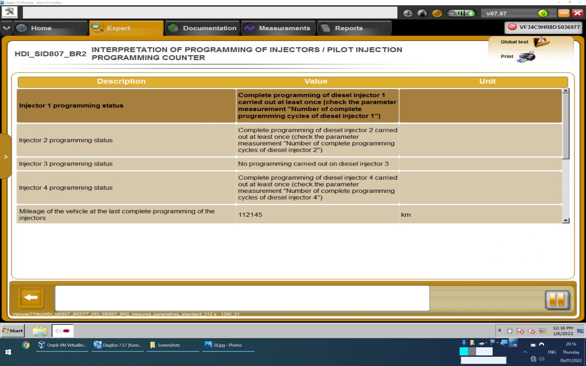The height and width of the screenshot is (366, 586).
Task: Expand the left side panel arrow tab
Action: click(x=6, y=157)
